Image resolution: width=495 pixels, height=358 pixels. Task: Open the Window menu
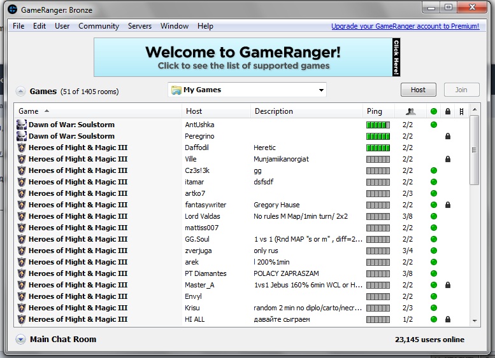(x=175, y=26)
